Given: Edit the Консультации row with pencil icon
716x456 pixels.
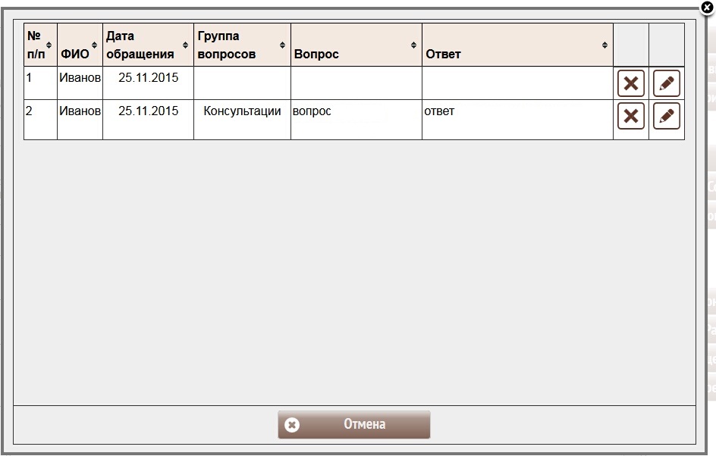Looking at the screenshot, I should (666, 116).
